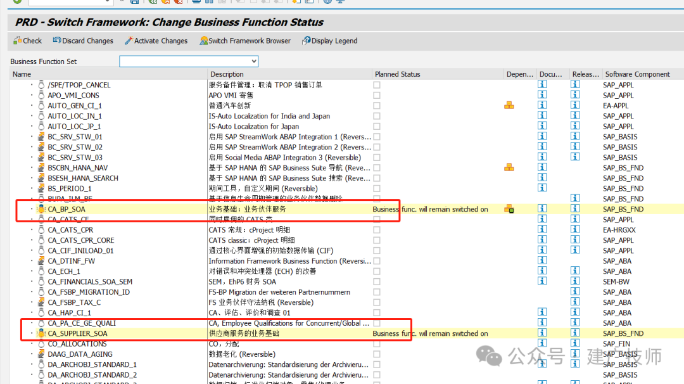Click function icon beside APO_VMI_CONS
This screenshot has width=684, height=384.
(41, 95)
